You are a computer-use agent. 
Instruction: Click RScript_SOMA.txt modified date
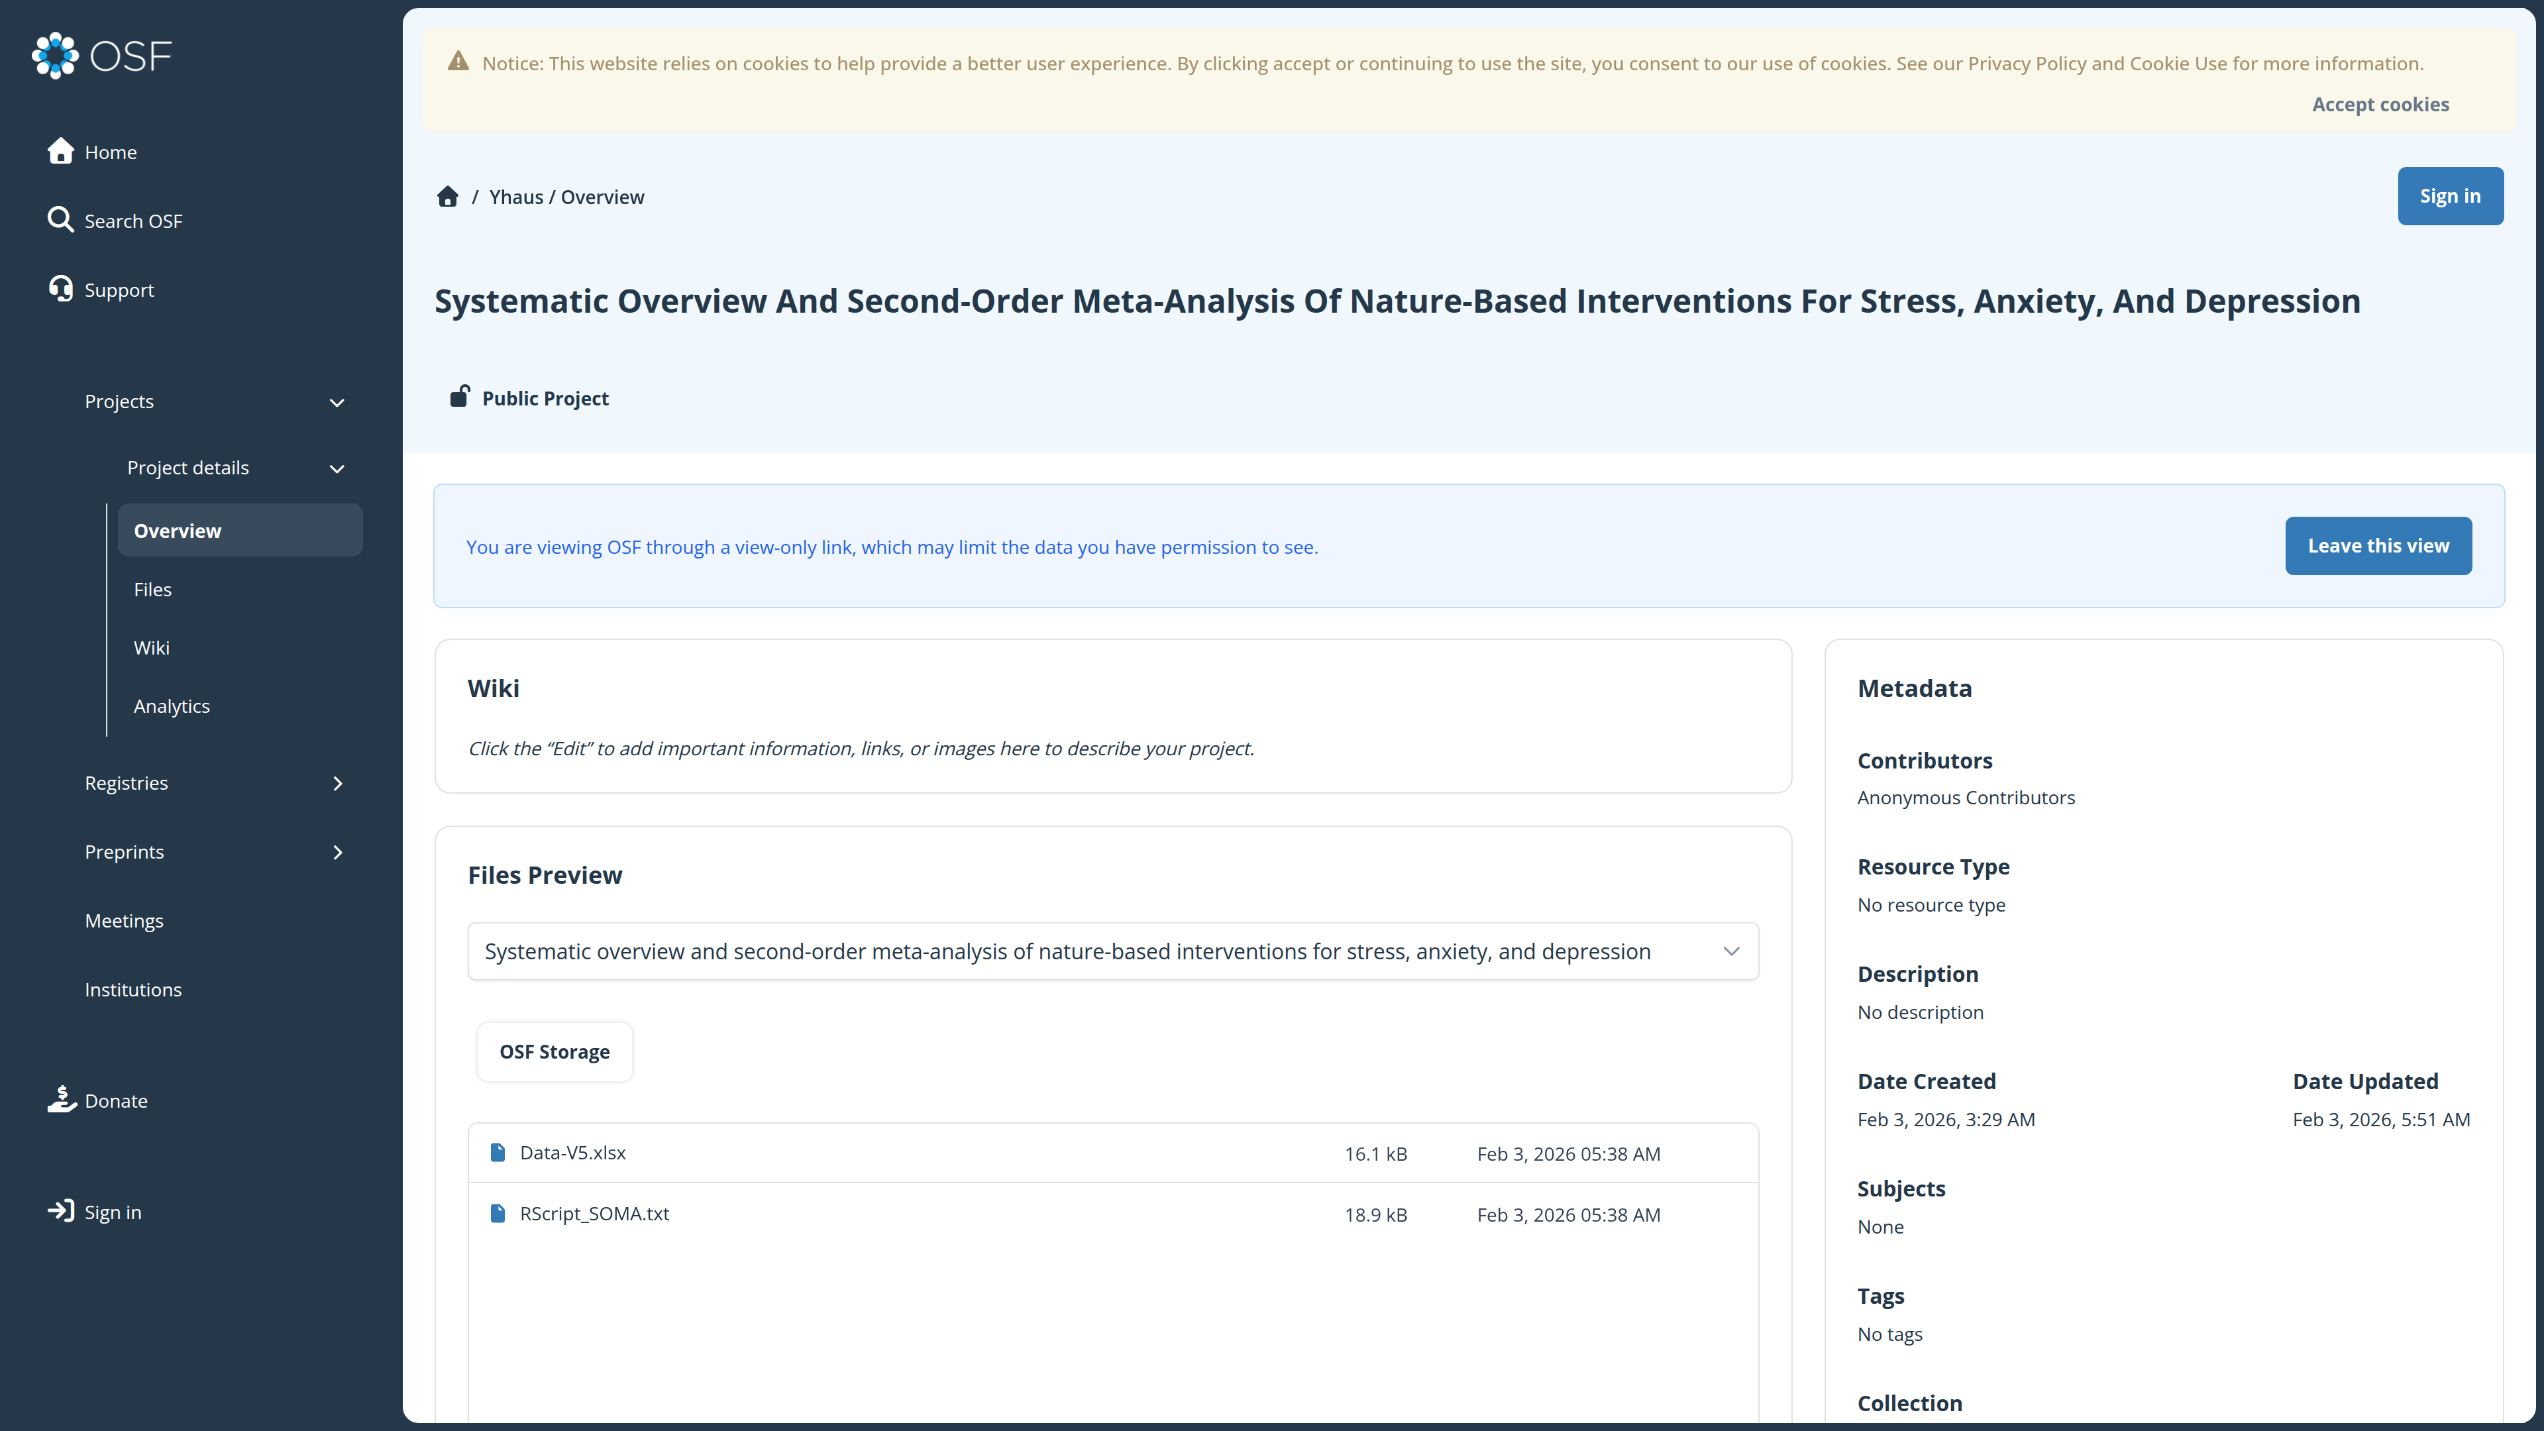[x=1568, y=1215]
